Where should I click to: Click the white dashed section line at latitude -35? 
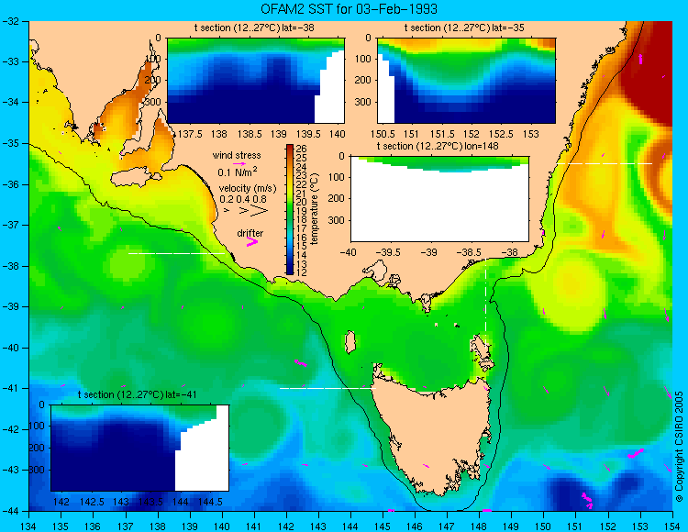605,163
